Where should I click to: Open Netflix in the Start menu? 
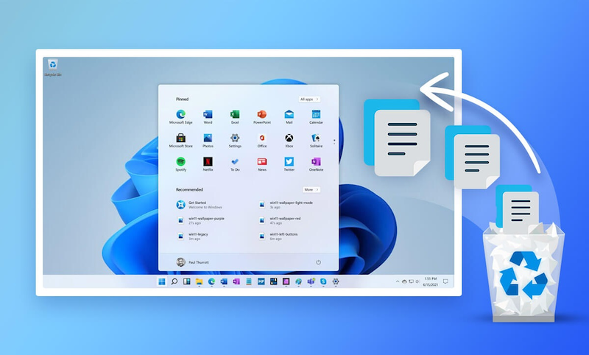coord(208,162)
